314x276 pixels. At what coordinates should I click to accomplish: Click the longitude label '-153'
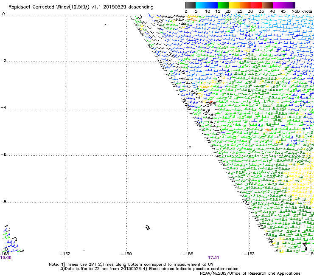tap(250, 254)
